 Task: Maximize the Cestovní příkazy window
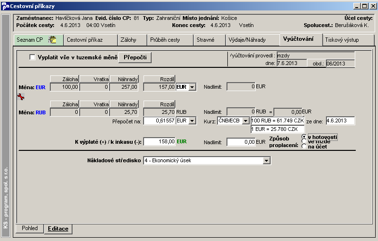pos(365,6)
